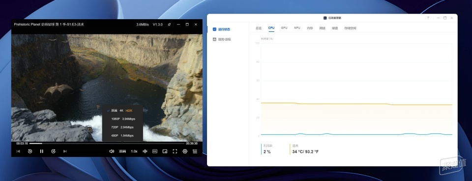Click the fast-forward seconds icon
The image size is (472, 181).
tap(53, 151)
